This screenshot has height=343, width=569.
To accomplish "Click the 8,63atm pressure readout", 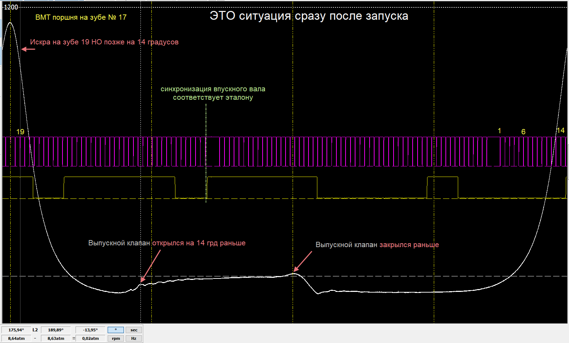I will 56,338.
